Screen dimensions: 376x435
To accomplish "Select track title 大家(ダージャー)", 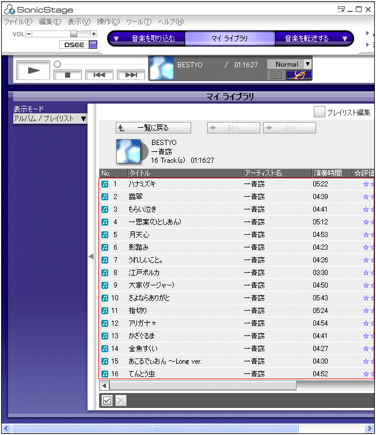I will [151, 285].
